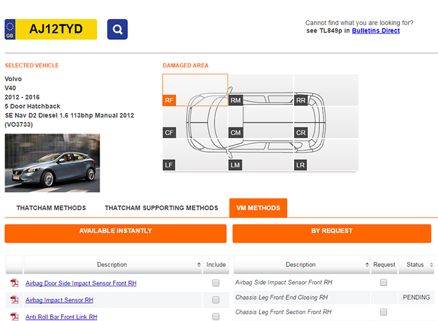The width and height of the screenshot is (438, 321).
Task: Select the RR damaged area zone
Action: click(x=326, y=90)
